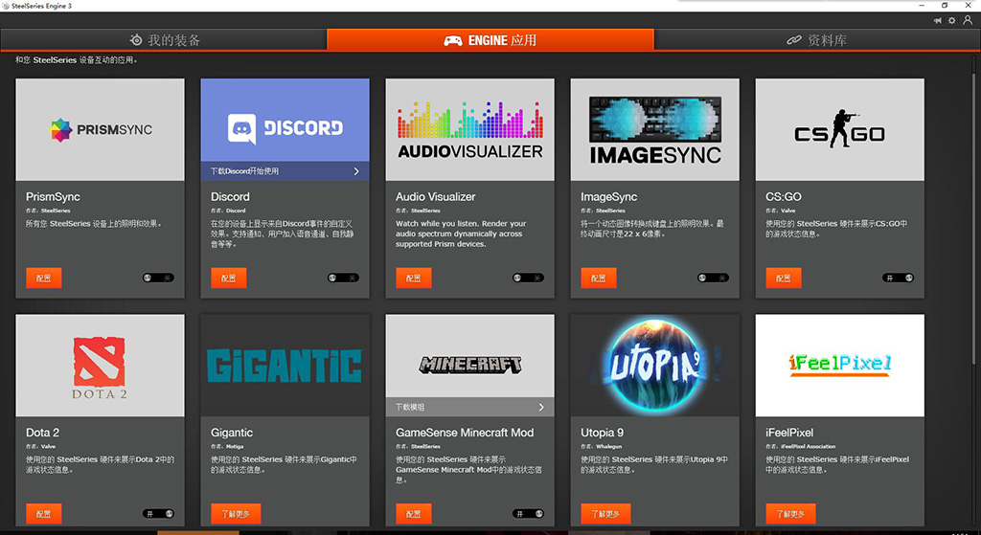981x535 pixels.
Task: Click 了解更多 button under Gigantic
Action: tap(235, 514)
